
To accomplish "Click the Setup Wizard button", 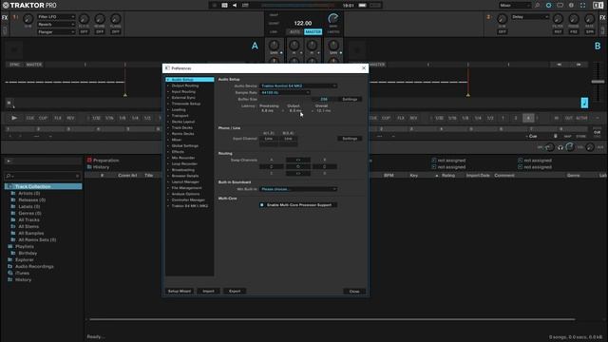I will pyautogui.click(x=180, y=291).
